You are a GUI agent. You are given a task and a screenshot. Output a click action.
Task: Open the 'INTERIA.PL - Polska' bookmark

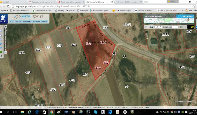click(x=145, y=10)
